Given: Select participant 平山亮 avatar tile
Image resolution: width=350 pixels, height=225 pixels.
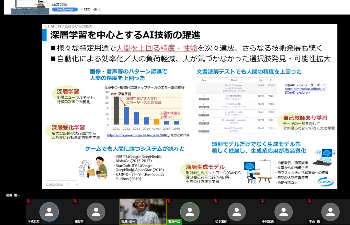Looking at the screenshot, I should 330,212.
